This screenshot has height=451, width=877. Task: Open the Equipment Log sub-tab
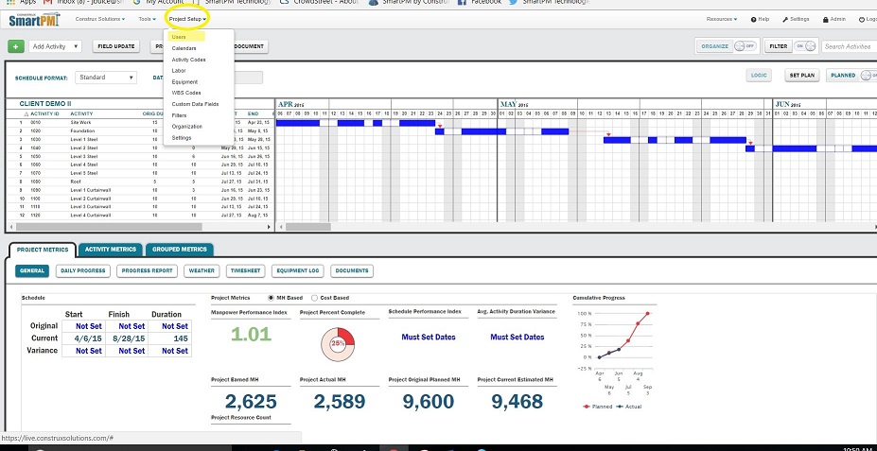point(298,271)
